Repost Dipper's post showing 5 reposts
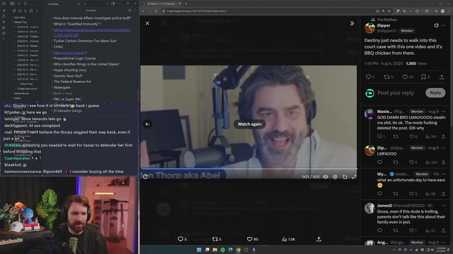The image size is (453, 254). [x=389, y=77]
